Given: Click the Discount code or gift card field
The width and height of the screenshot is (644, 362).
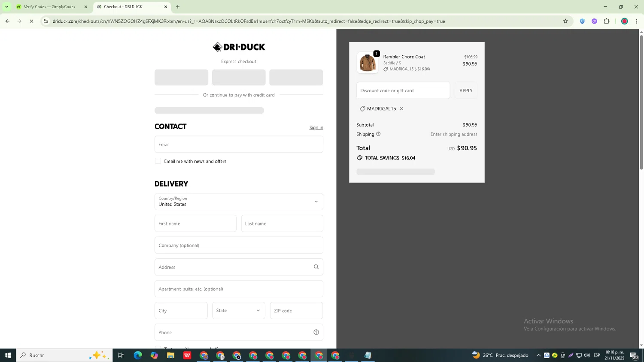Looking at the screenshot, I should pyautogui.click(x=403, y=90).
